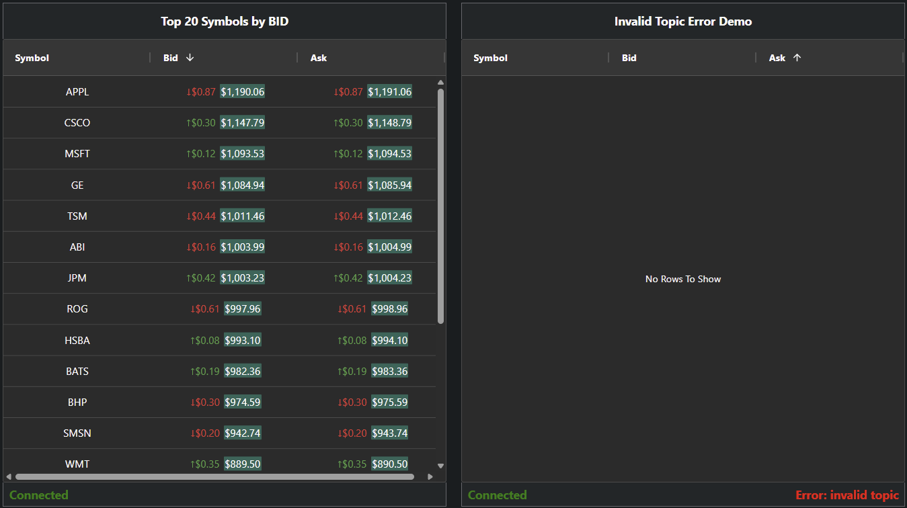Click the Bid descending sort arrow icon
This screenshot has width=907, height=508.
[190, 58]
